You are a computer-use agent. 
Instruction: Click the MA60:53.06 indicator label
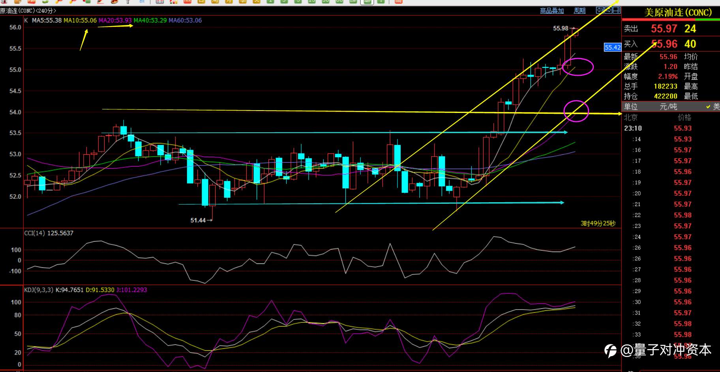[185, 21]
